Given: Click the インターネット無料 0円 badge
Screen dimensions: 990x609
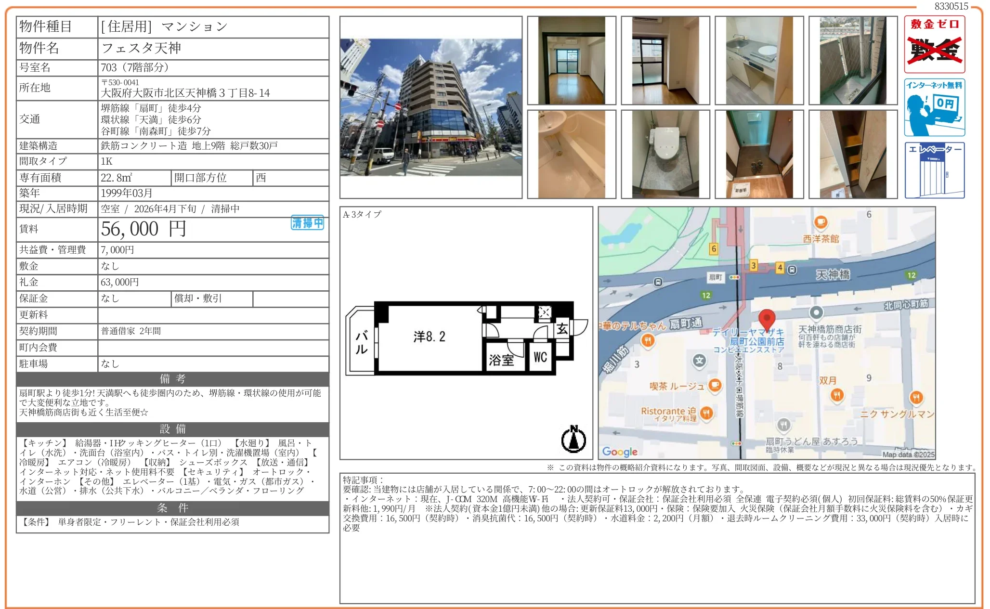Looking at the screenshot, I should click(934, 107).
